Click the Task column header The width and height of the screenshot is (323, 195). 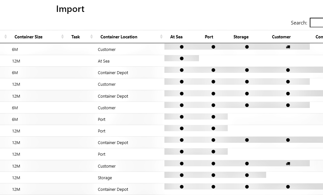(x=76, y=37)
